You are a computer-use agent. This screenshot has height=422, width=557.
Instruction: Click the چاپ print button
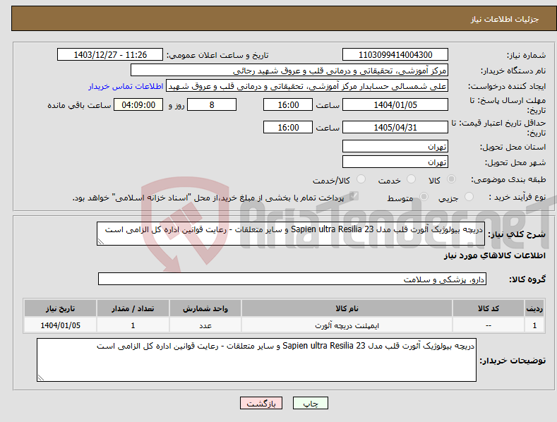point(310,403)
